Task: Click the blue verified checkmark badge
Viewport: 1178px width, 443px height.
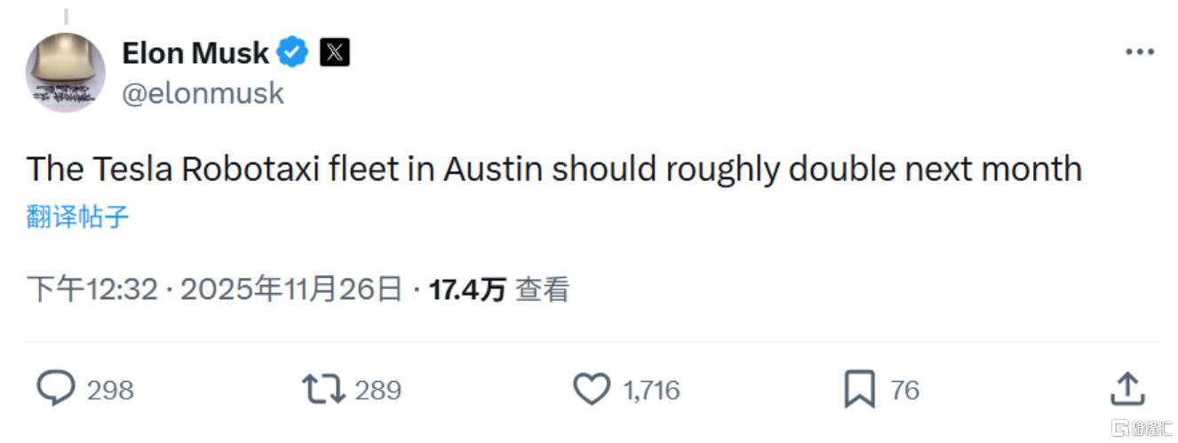Action: click(292, 53)
